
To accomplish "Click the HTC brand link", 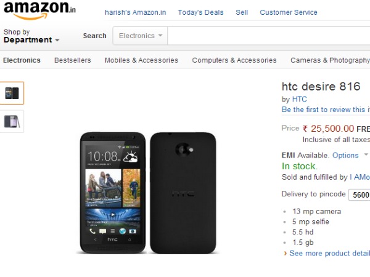I will [x=299, y=99].
